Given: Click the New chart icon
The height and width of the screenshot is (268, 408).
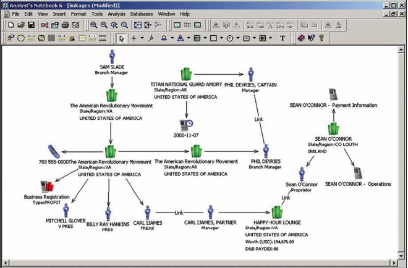Looking at the screenshot, I should click(11, 25).
